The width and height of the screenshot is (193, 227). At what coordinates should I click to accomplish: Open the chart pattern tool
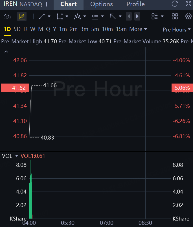(77, 17)
